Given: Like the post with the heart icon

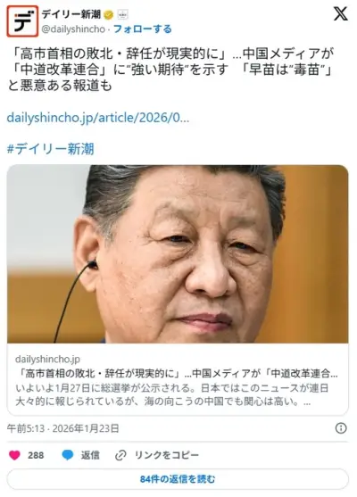Looking at the screenshot, I should (14, 455).
